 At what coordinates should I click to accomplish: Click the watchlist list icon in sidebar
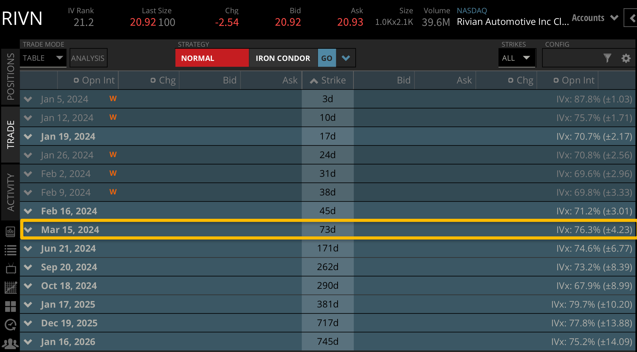coord(10,250)
